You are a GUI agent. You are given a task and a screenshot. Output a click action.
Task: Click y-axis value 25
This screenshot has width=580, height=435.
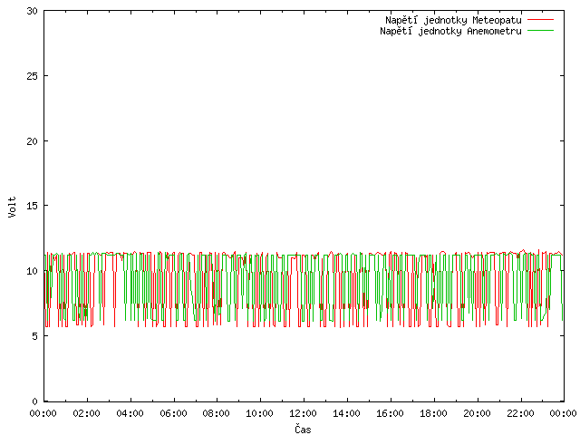[33, 76]
